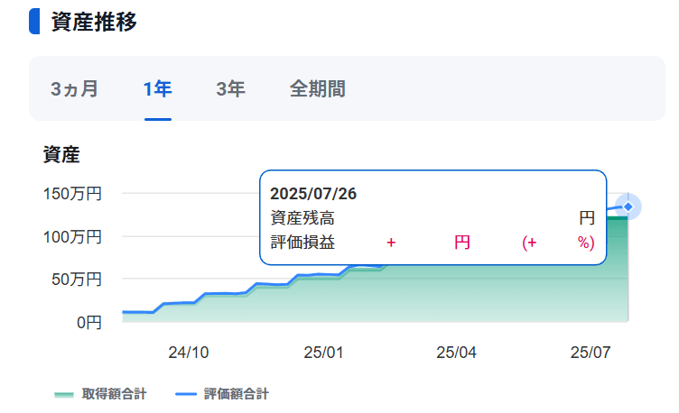This screenshot has width=679, height=413.
Task: Select the 3ヵ月 period tab
Action: pyautogui.click(x=74, y=89)
